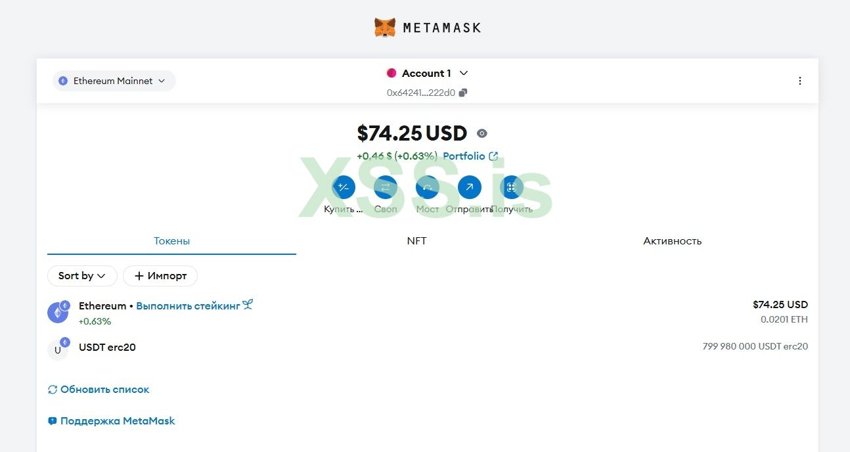Open the USDT erc20 token row
850x452 pixels.
[x=427, y=348]
